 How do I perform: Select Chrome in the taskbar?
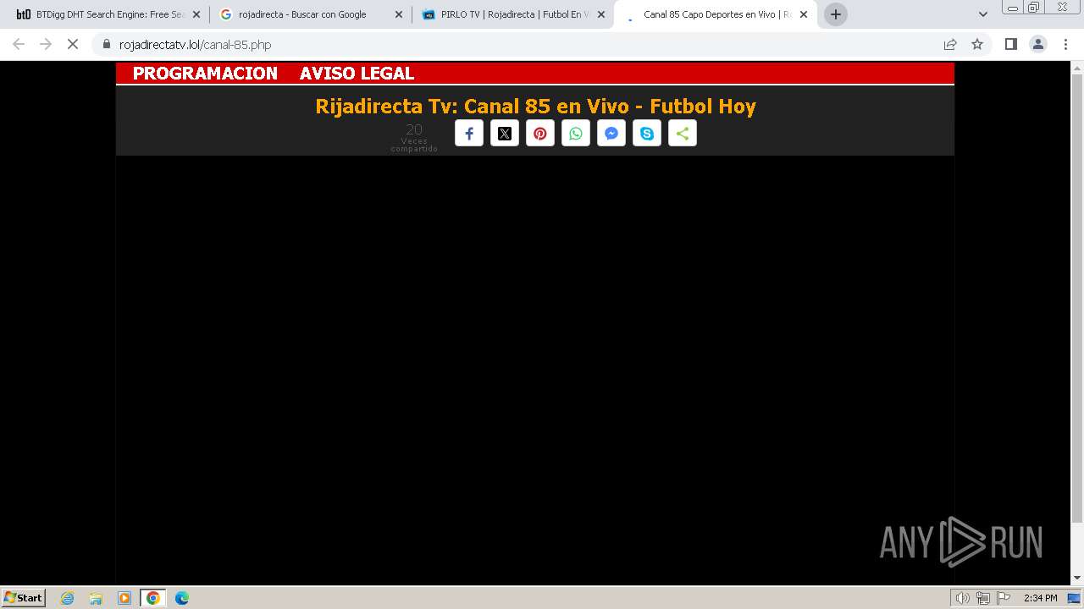(153, 598)
